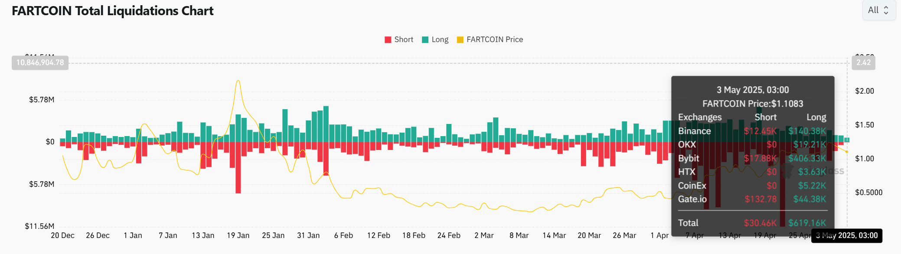This screenshot has width=901, height=254.
Task: Click the green Long legend swatch
Action: (x=425, y=40)
